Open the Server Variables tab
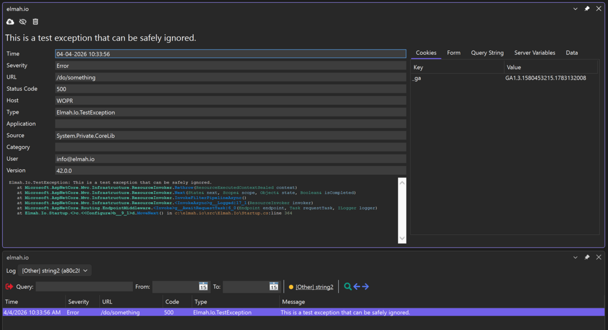The image size is (608, 330). pyautogui.click(x=534, y=53)
